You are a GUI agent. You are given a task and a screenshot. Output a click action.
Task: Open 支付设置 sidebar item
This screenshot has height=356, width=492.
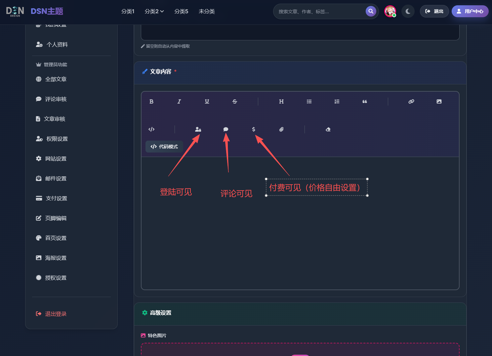click(x=56, y=199)
